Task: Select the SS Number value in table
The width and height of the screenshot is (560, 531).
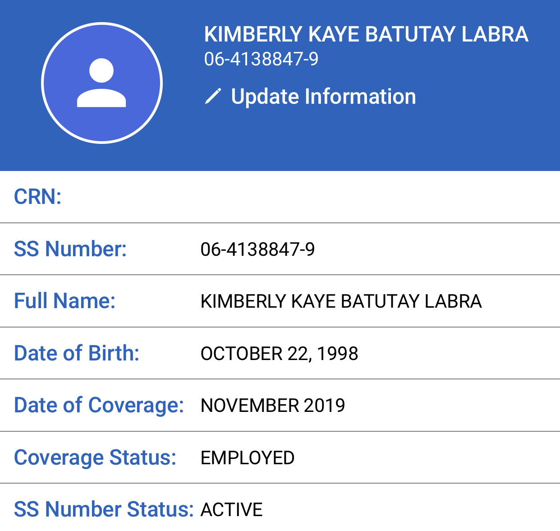Action: pyautogui.click(x=257, y=249)
